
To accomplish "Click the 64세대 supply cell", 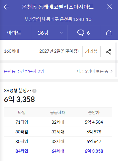I will pos(58,151).
